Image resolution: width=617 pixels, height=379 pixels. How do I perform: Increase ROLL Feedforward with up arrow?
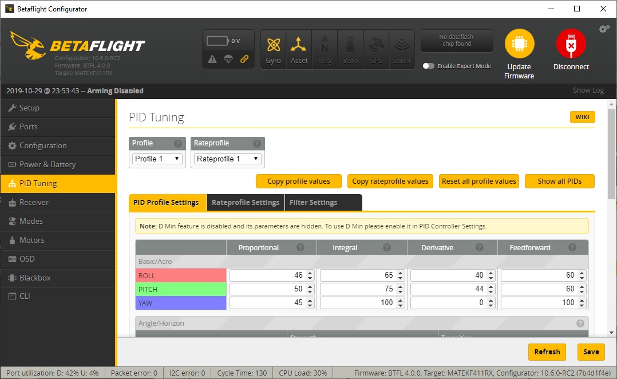tap(582, 273)
